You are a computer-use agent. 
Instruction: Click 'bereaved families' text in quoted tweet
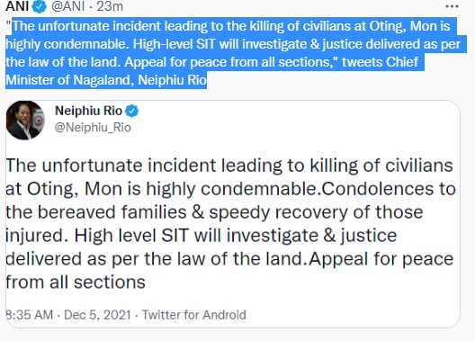tap(112, 212)
